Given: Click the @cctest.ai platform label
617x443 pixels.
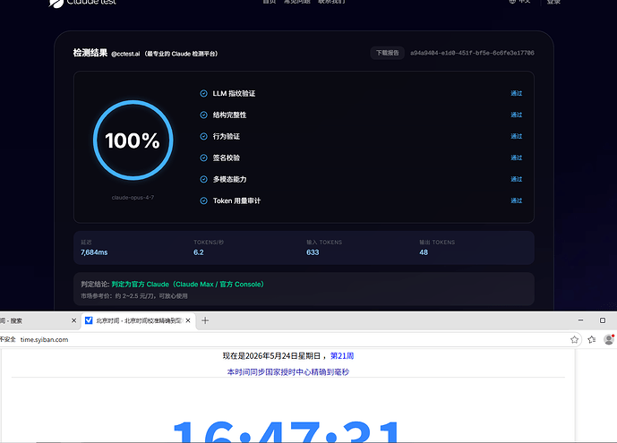Looking at the screenshot, I should click(125, 54).
